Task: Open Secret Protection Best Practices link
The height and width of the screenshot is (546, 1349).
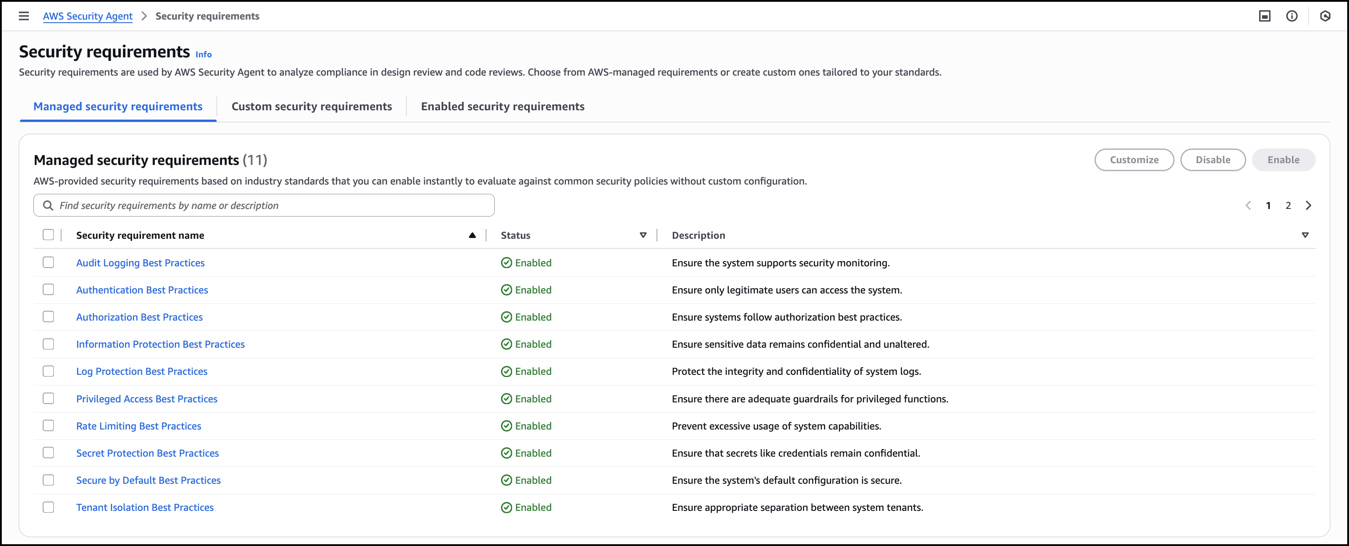Action: 147,453
